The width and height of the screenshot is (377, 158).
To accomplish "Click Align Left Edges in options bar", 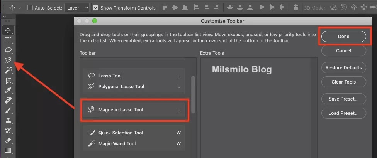I will click(x=197, y=8).
